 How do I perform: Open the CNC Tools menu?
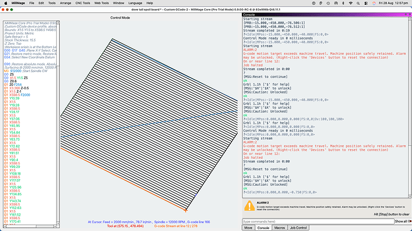point(82,3)
